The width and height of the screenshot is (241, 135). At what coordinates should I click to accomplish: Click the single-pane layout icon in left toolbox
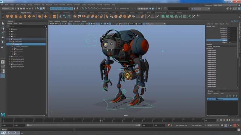(3, 62)
